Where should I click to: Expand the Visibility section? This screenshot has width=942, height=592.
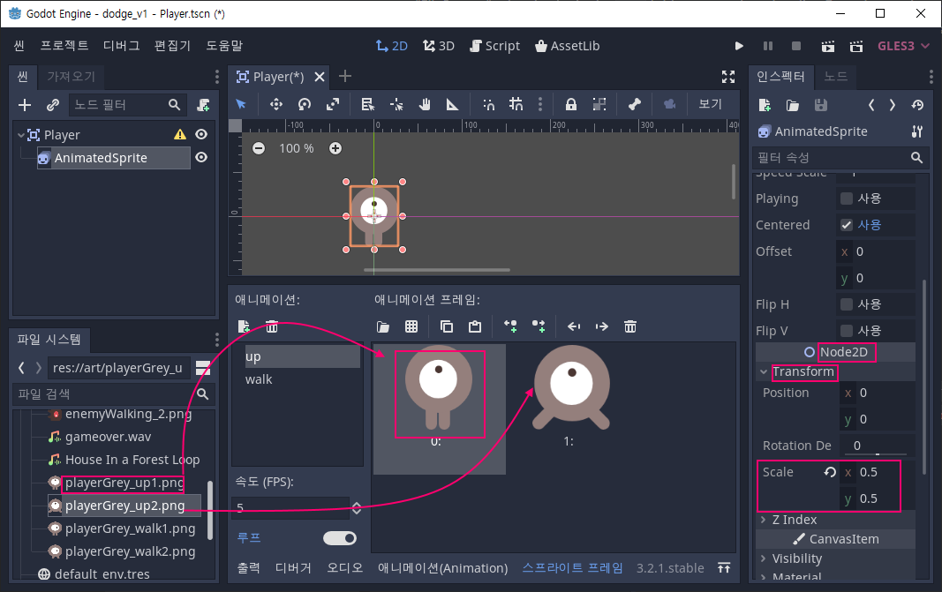(764, 558)
